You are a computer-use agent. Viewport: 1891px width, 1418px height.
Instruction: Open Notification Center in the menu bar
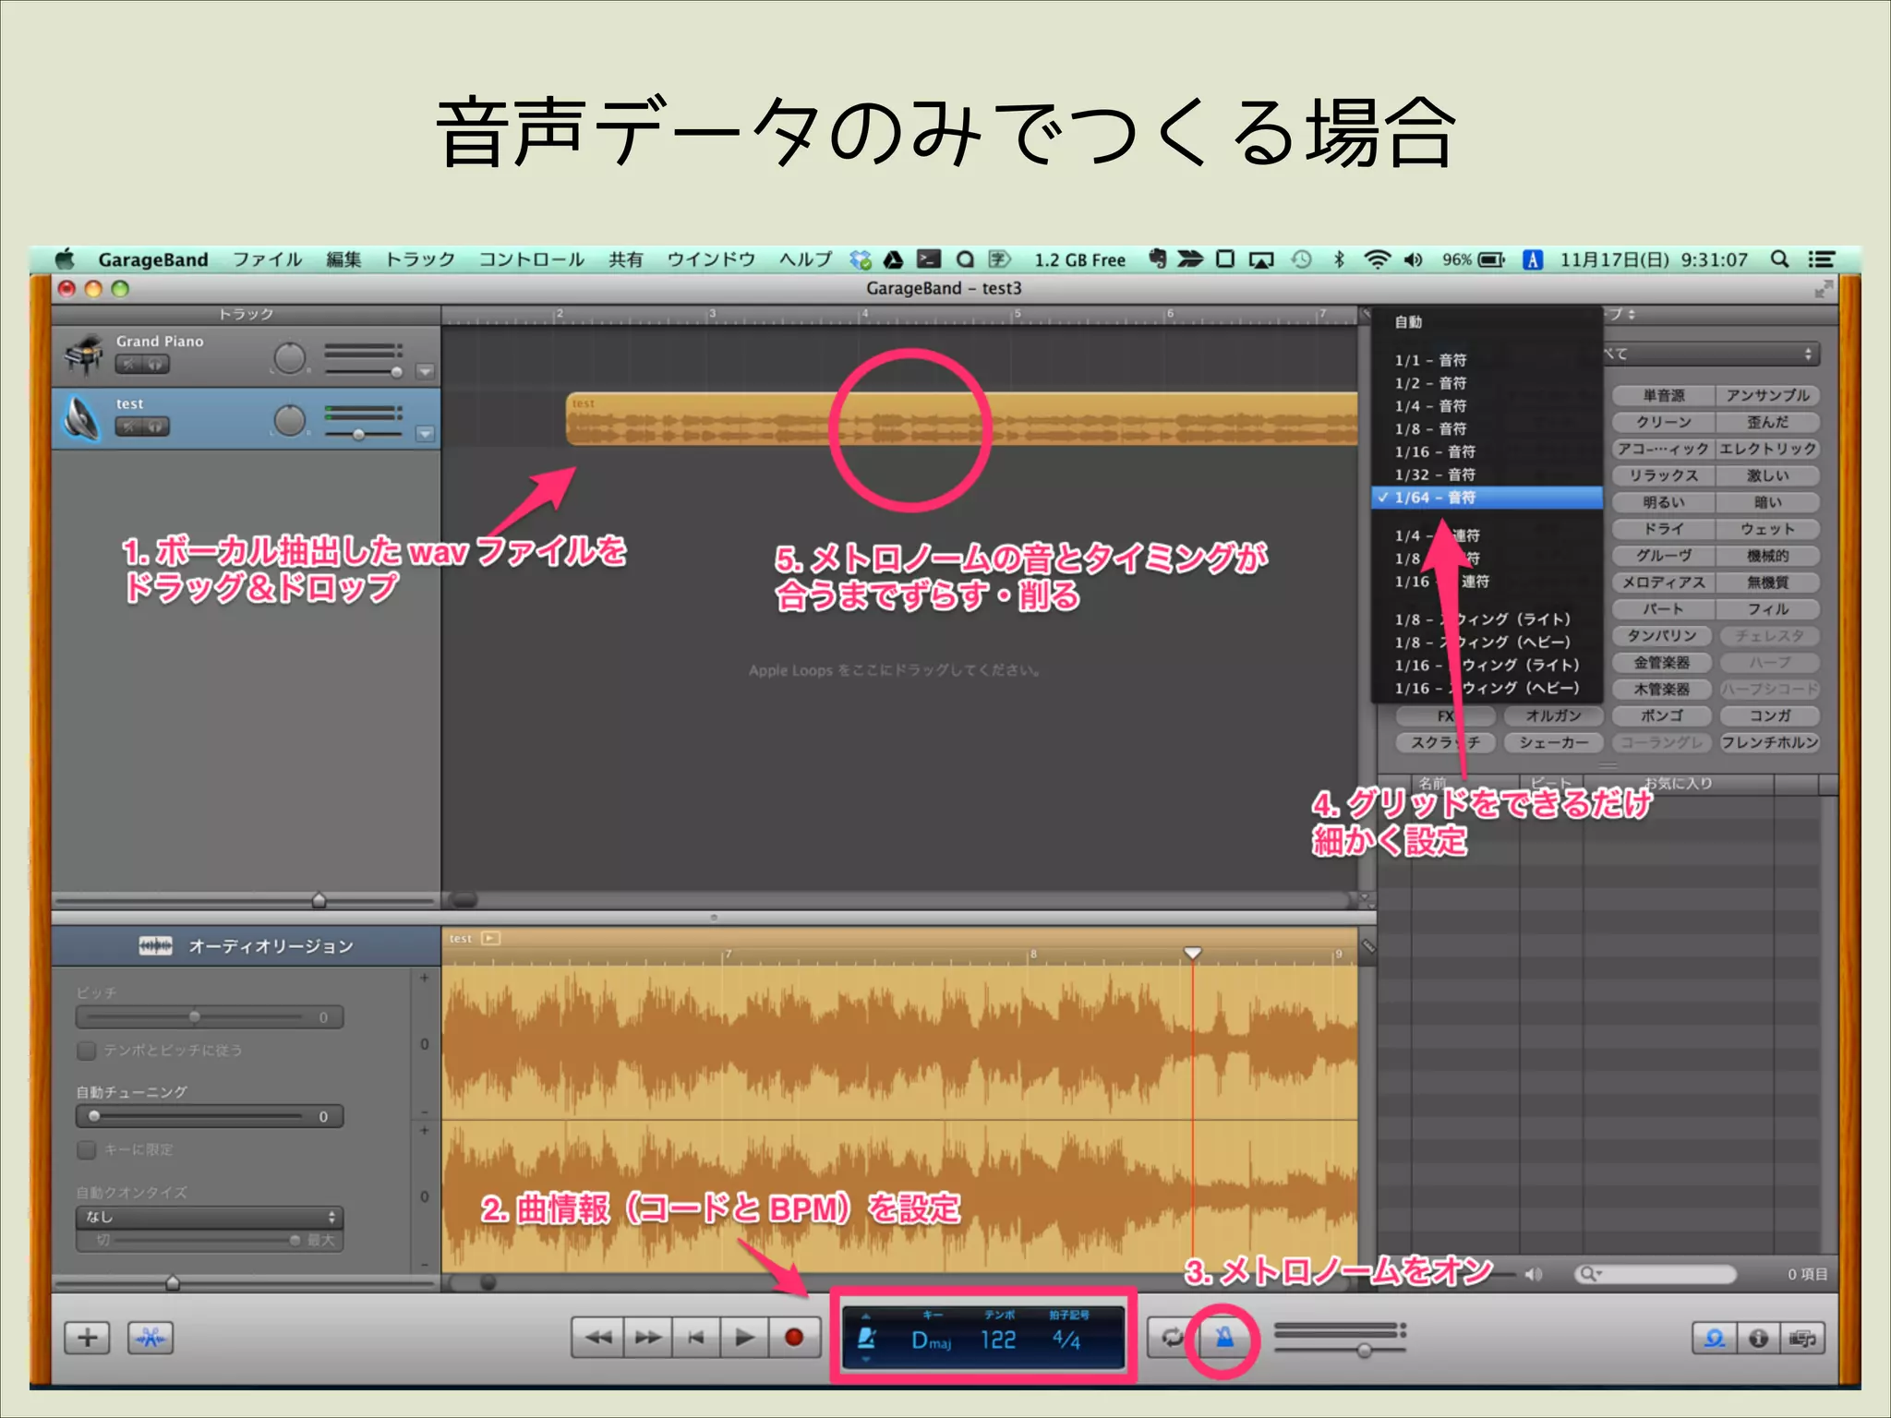point(1821,259)
